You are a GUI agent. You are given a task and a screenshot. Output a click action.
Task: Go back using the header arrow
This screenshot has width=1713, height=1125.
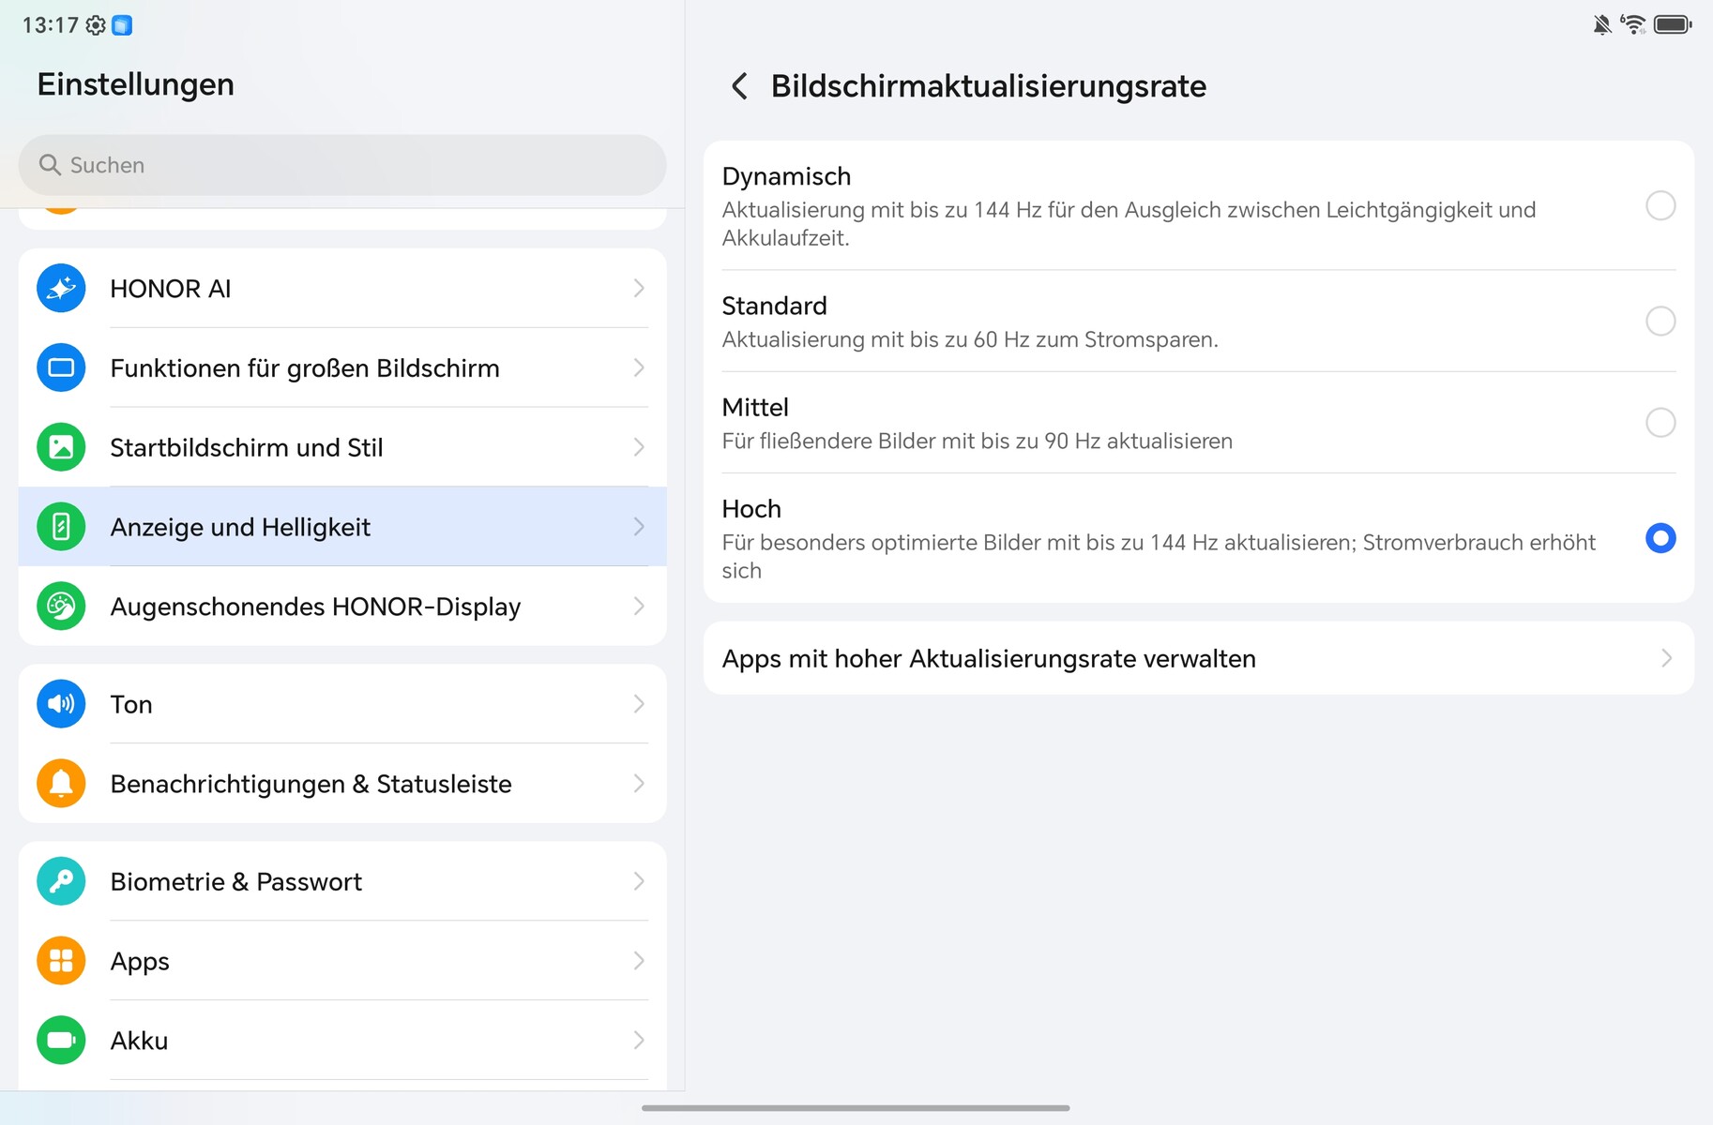click(739, 86)
